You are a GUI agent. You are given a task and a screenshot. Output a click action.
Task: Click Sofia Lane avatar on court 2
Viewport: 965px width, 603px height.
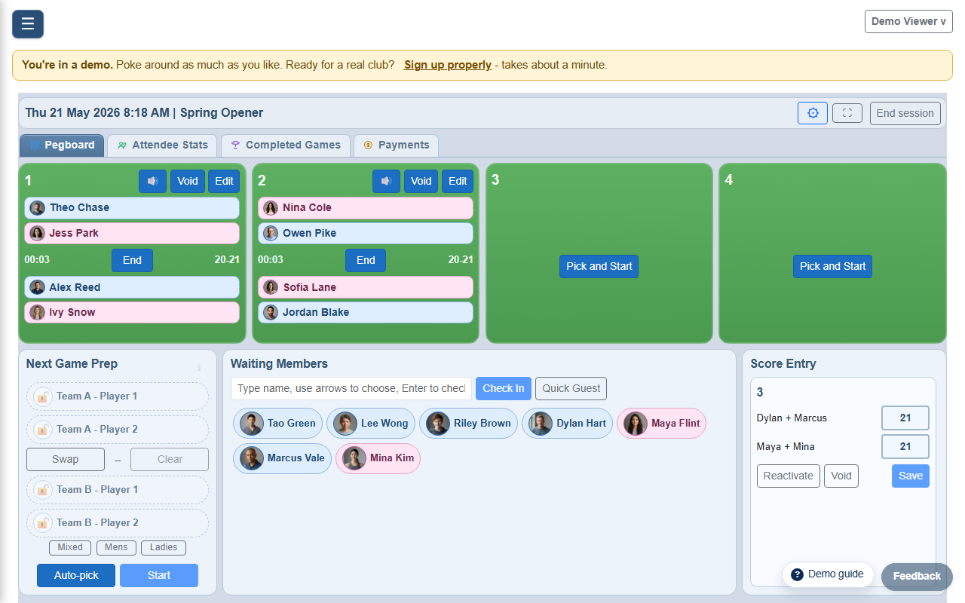[x=271, y=287]
